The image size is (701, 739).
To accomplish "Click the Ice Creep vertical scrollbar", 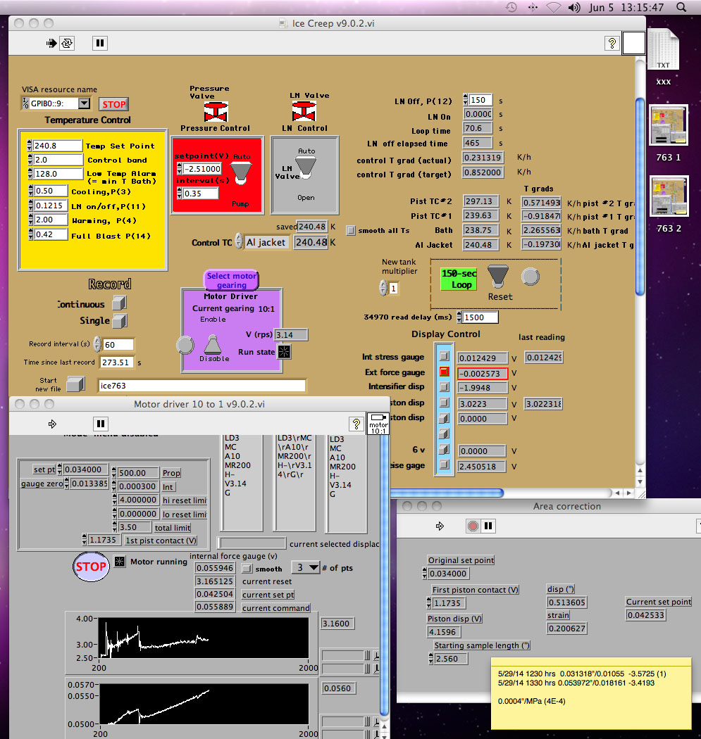I will click(639, 197).
